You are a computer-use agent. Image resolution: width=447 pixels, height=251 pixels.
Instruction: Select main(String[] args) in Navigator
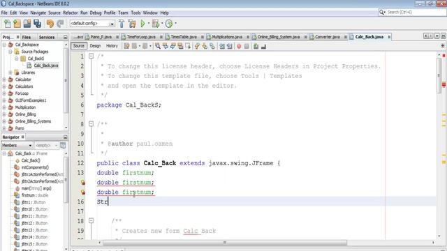(36, 188)
